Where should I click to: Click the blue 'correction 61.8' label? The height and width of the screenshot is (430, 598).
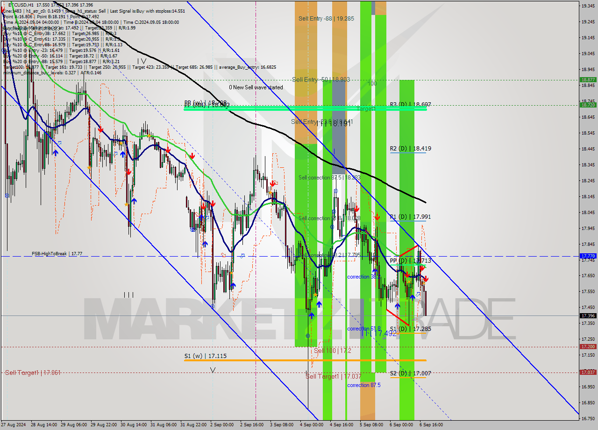[x=364, y=329]
